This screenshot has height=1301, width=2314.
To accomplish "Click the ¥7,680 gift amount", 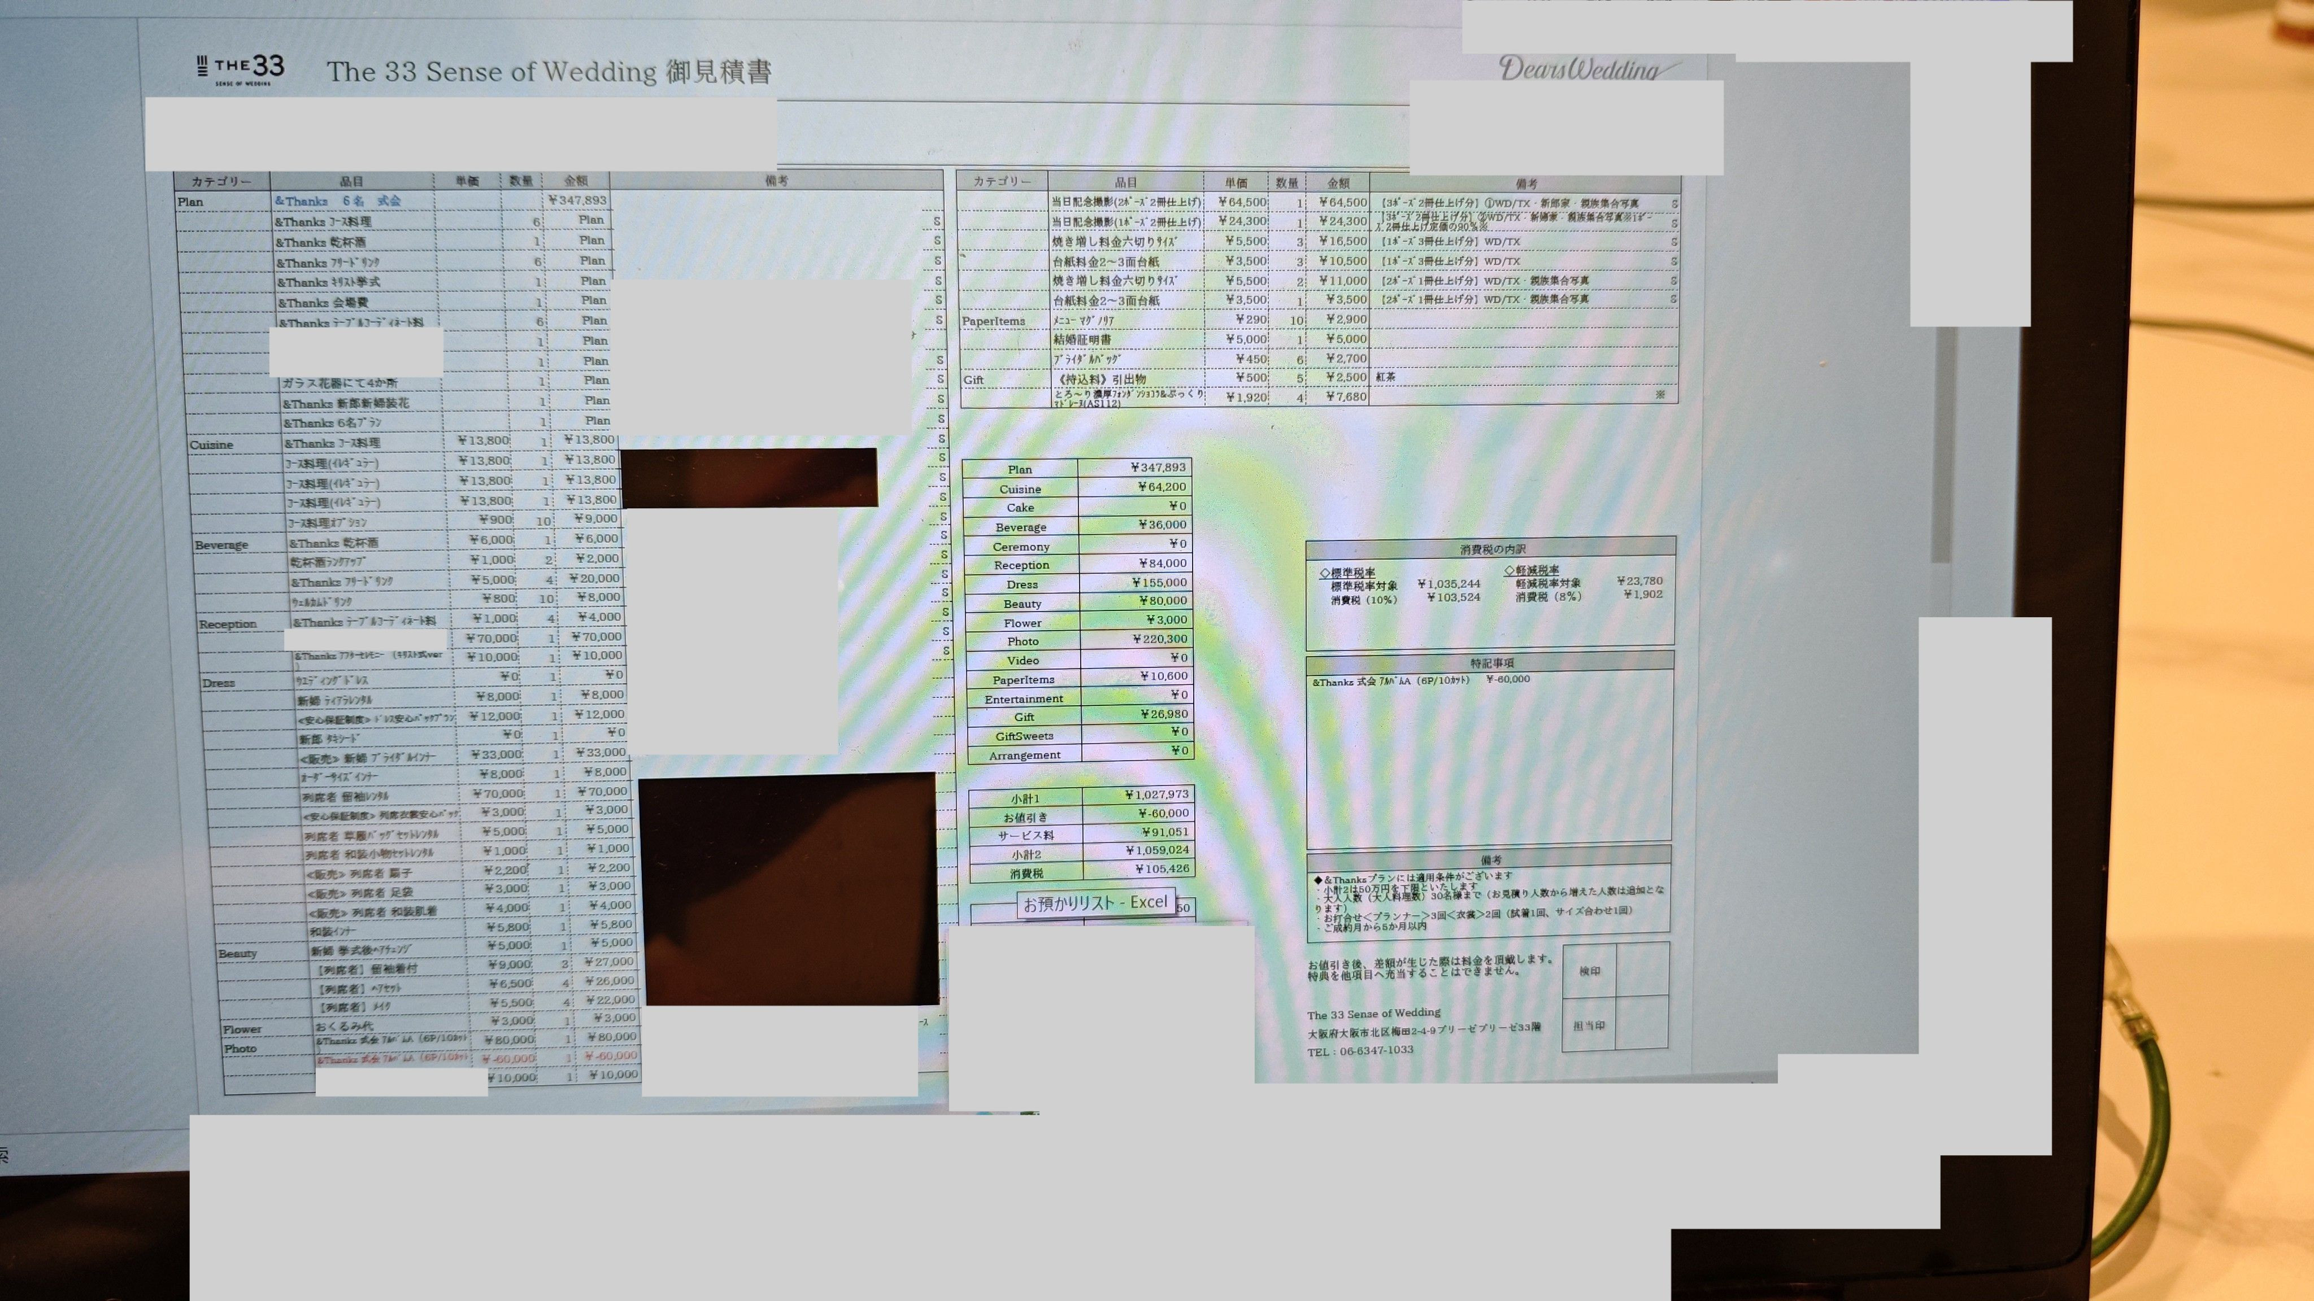I will [x=1347, y=396].
